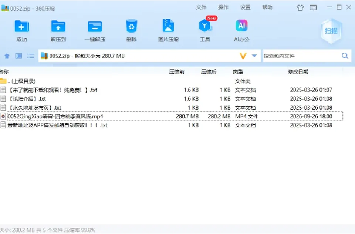Image resolution: width=355 pixels, height=234 pixels.
Task: Open the 文件 menu
Action: coord(201,7)
